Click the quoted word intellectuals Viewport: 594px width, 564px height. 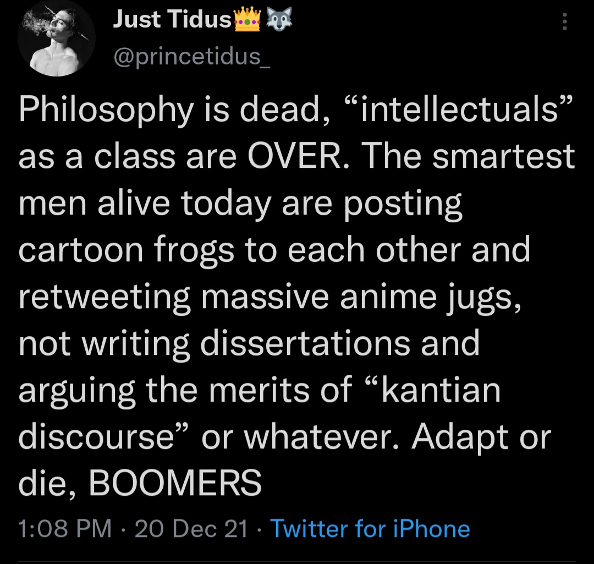459,109
